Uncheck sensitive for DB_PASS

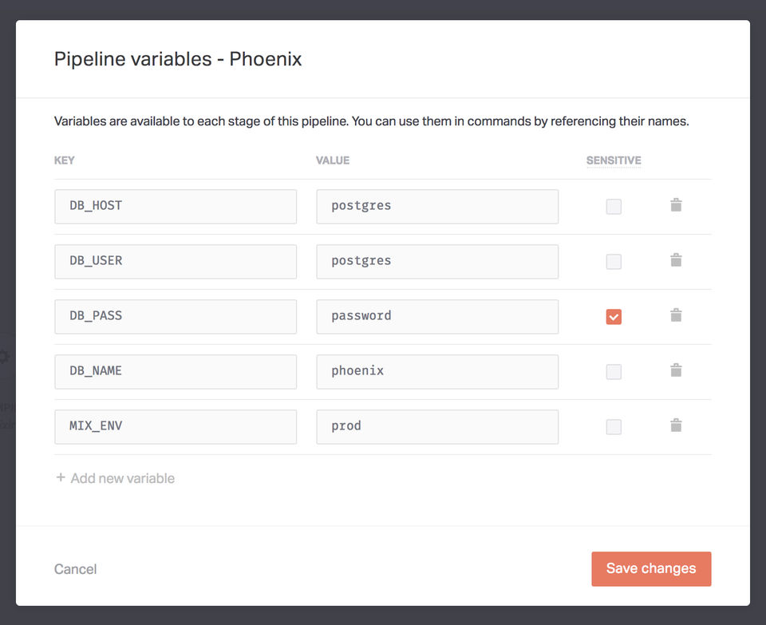click(x=614, y=317)
